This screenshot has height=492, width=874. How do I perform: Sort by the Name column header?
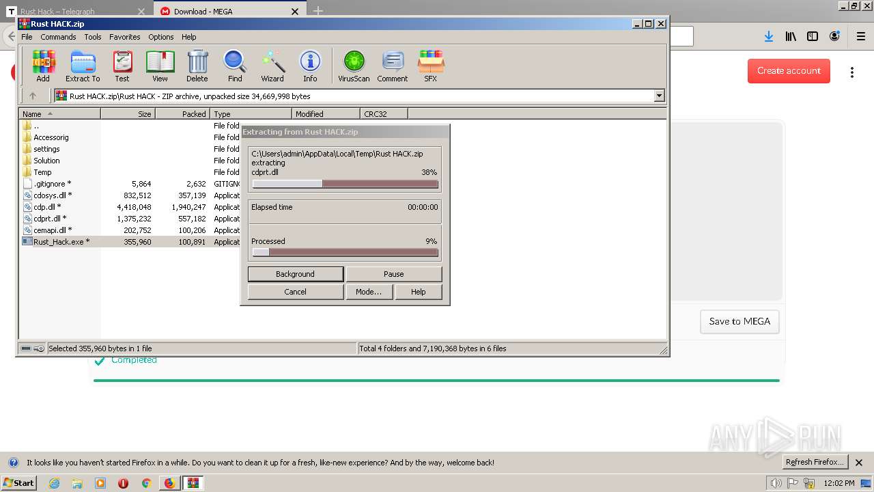(x=60, y=114)
